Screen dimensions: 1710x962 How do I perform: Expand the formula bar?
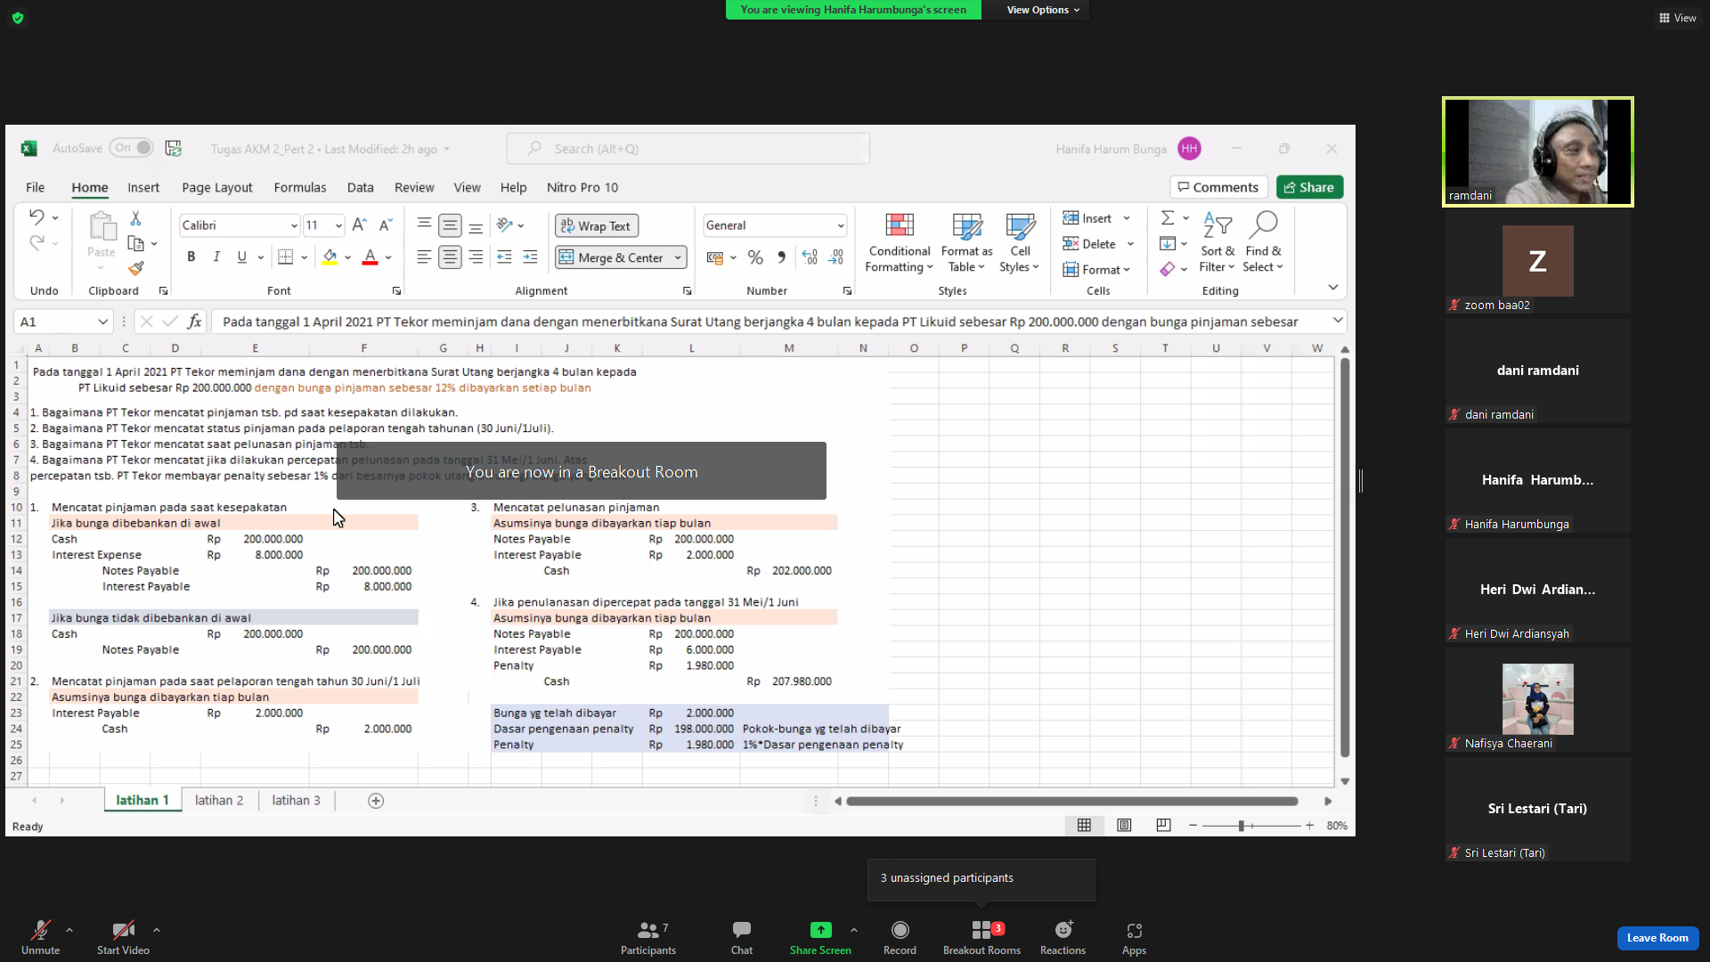point(1337,321)
